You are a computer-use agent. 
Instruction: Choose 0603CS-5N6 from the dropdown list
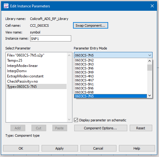point(111,88)
